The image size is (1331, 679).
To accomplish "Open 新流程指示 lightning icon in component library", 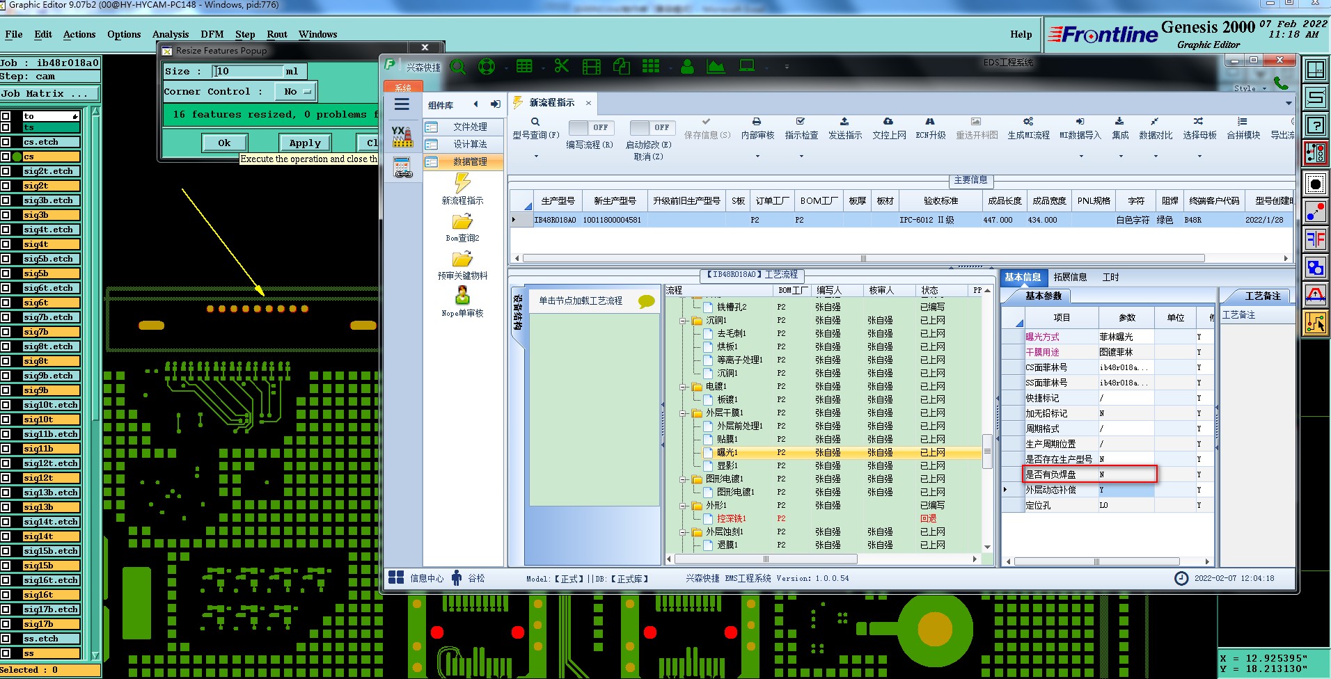I will [x=462, y=183].
